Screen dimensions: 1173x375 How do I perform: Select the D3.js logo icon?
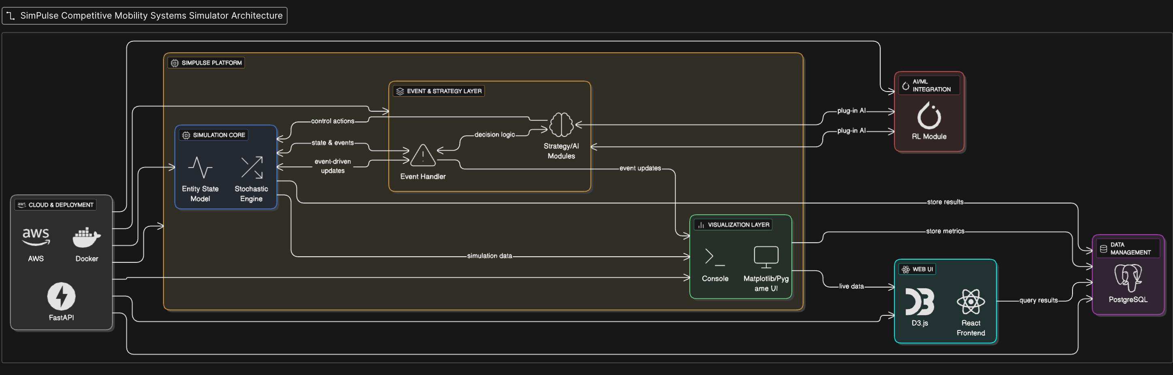pos(919,302)
